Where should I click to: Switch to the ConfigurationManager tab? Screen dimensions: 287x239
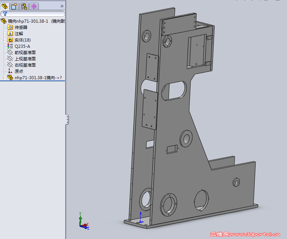coord(24,6)
